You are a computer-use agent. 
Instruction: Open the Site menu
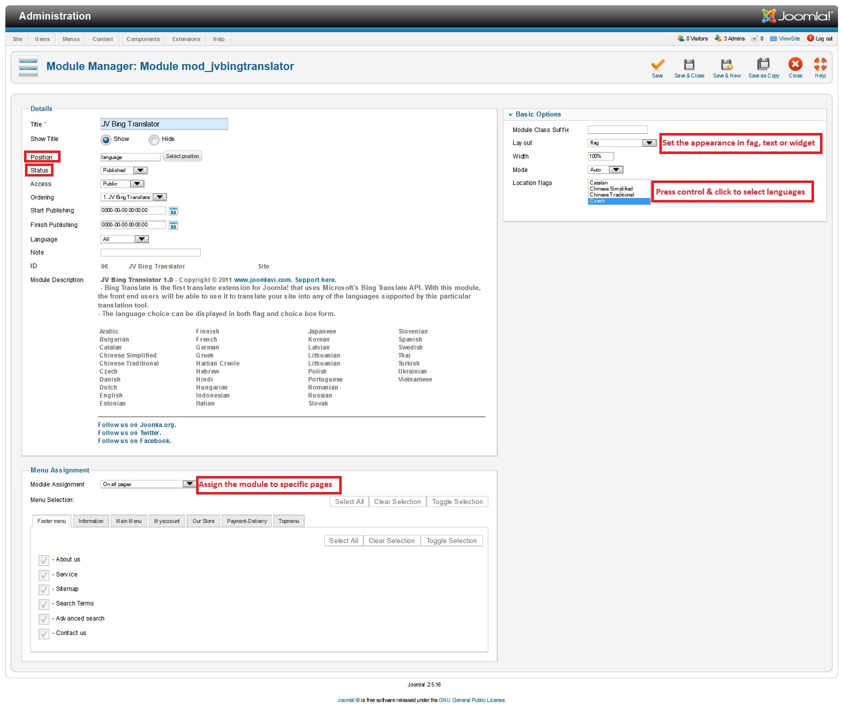coord(18,39)
